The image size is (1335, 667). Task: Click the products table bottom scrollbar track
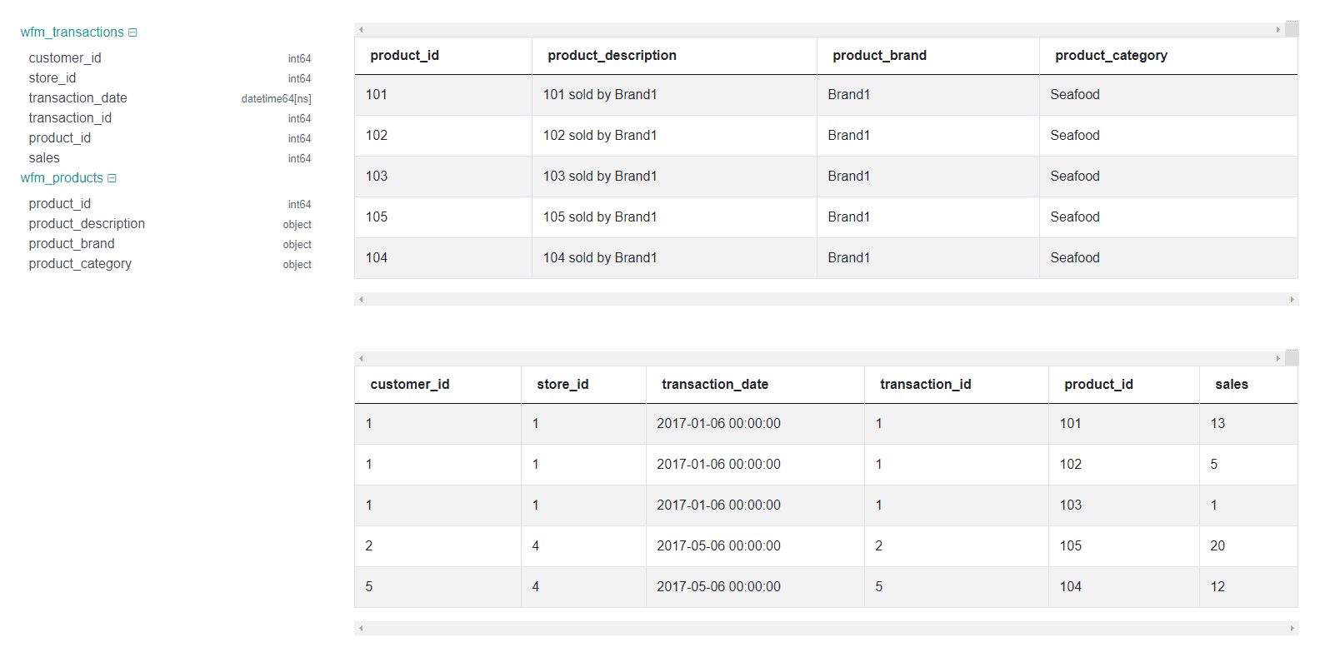(825, 299)
